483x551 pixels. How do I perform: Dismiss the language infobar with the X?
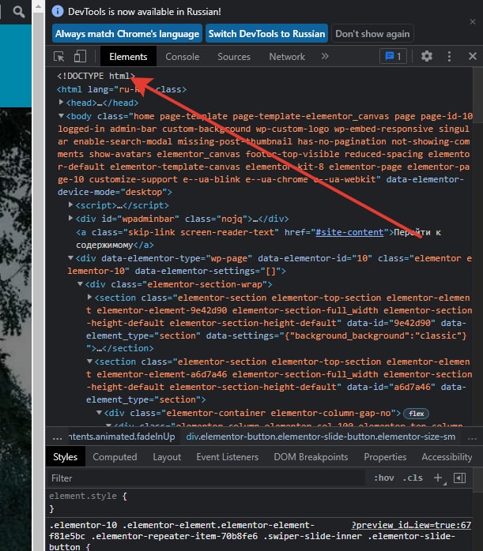pos(473,22)
